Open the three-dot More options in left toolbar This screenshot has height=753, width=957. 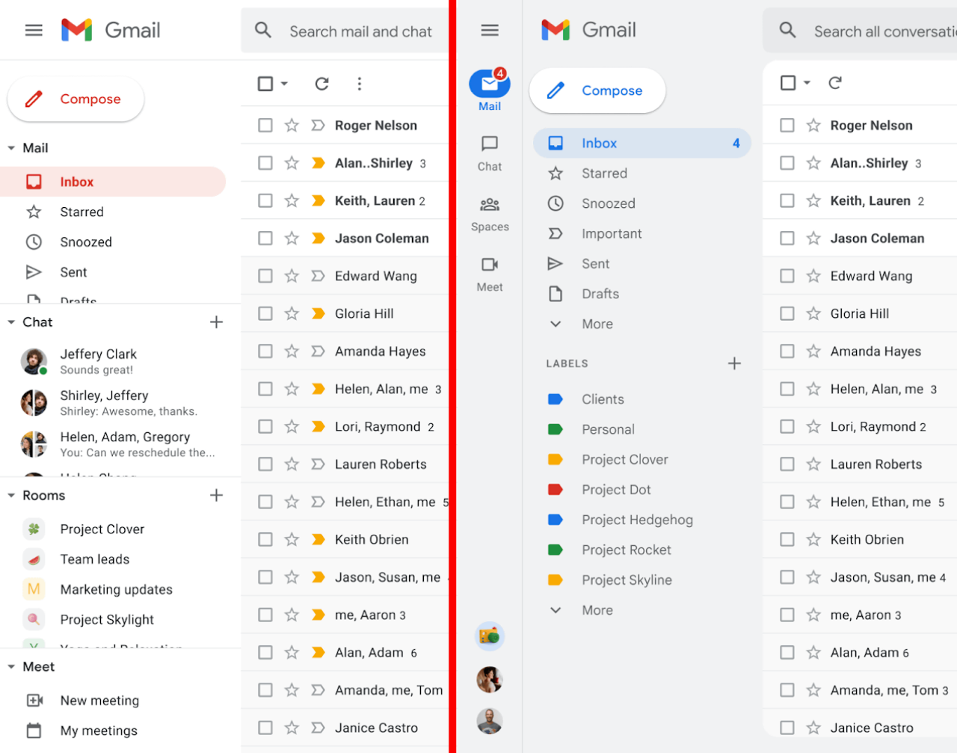(360, 84)
